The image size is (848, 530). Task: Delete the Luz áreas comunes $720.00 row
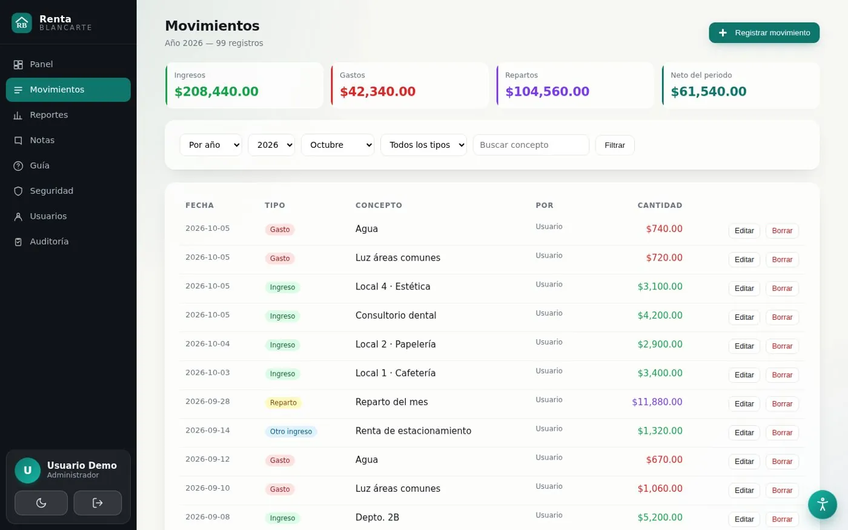[782, 260]
